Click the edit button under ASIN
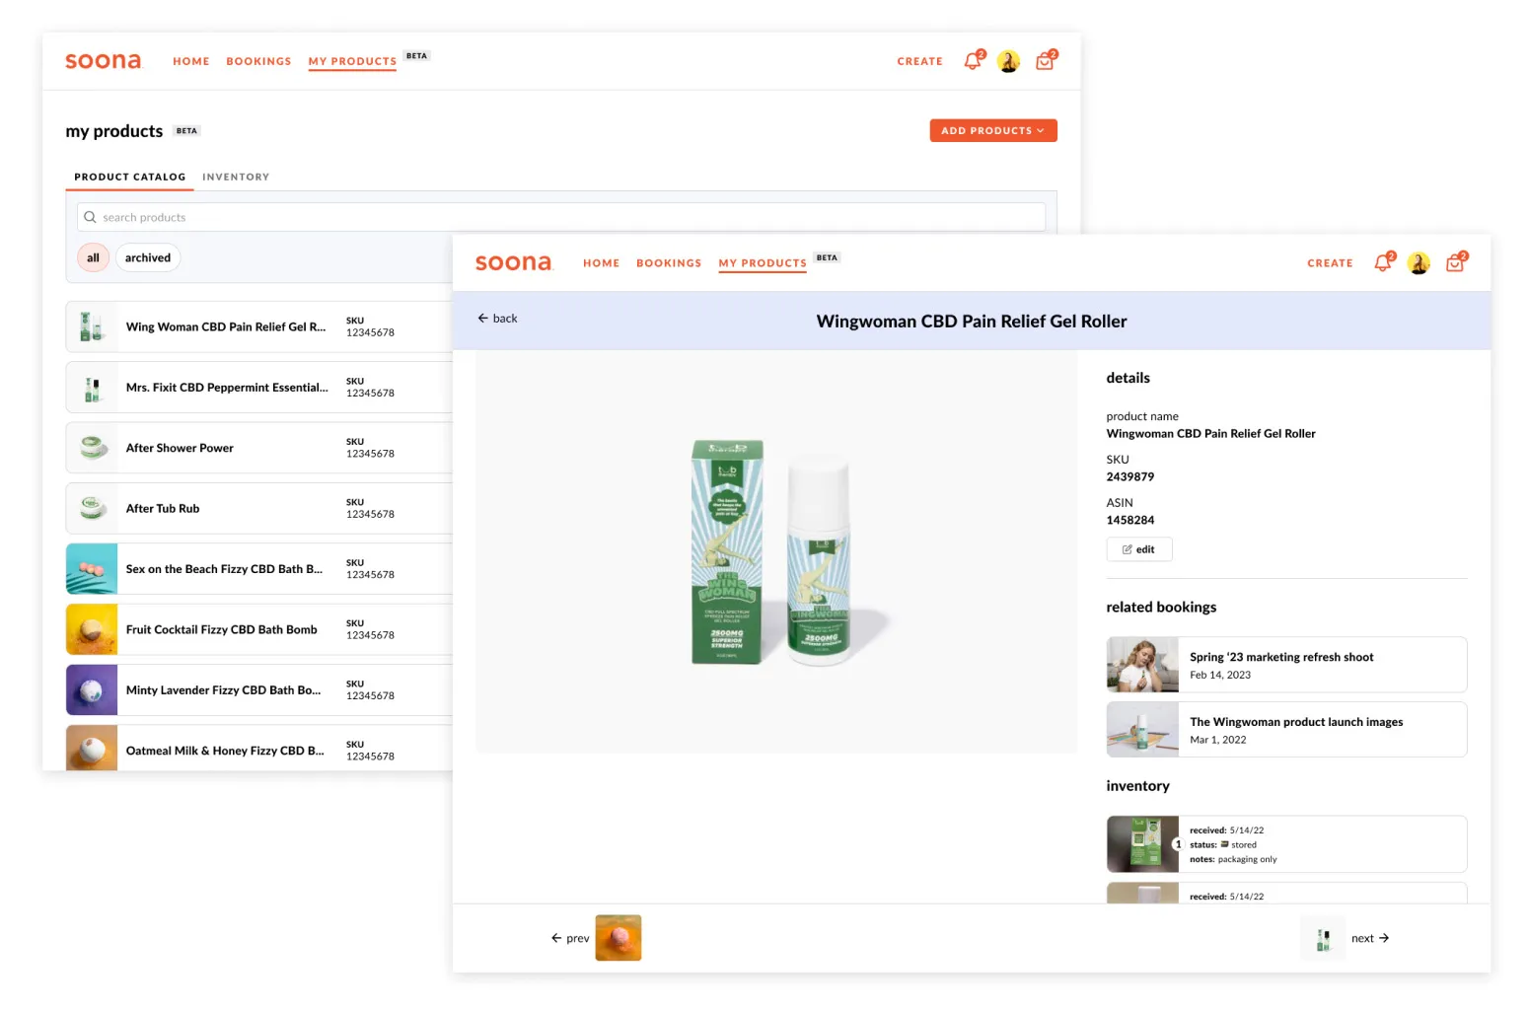This screenshot has height=1010, width=1529. point(1138,549)
